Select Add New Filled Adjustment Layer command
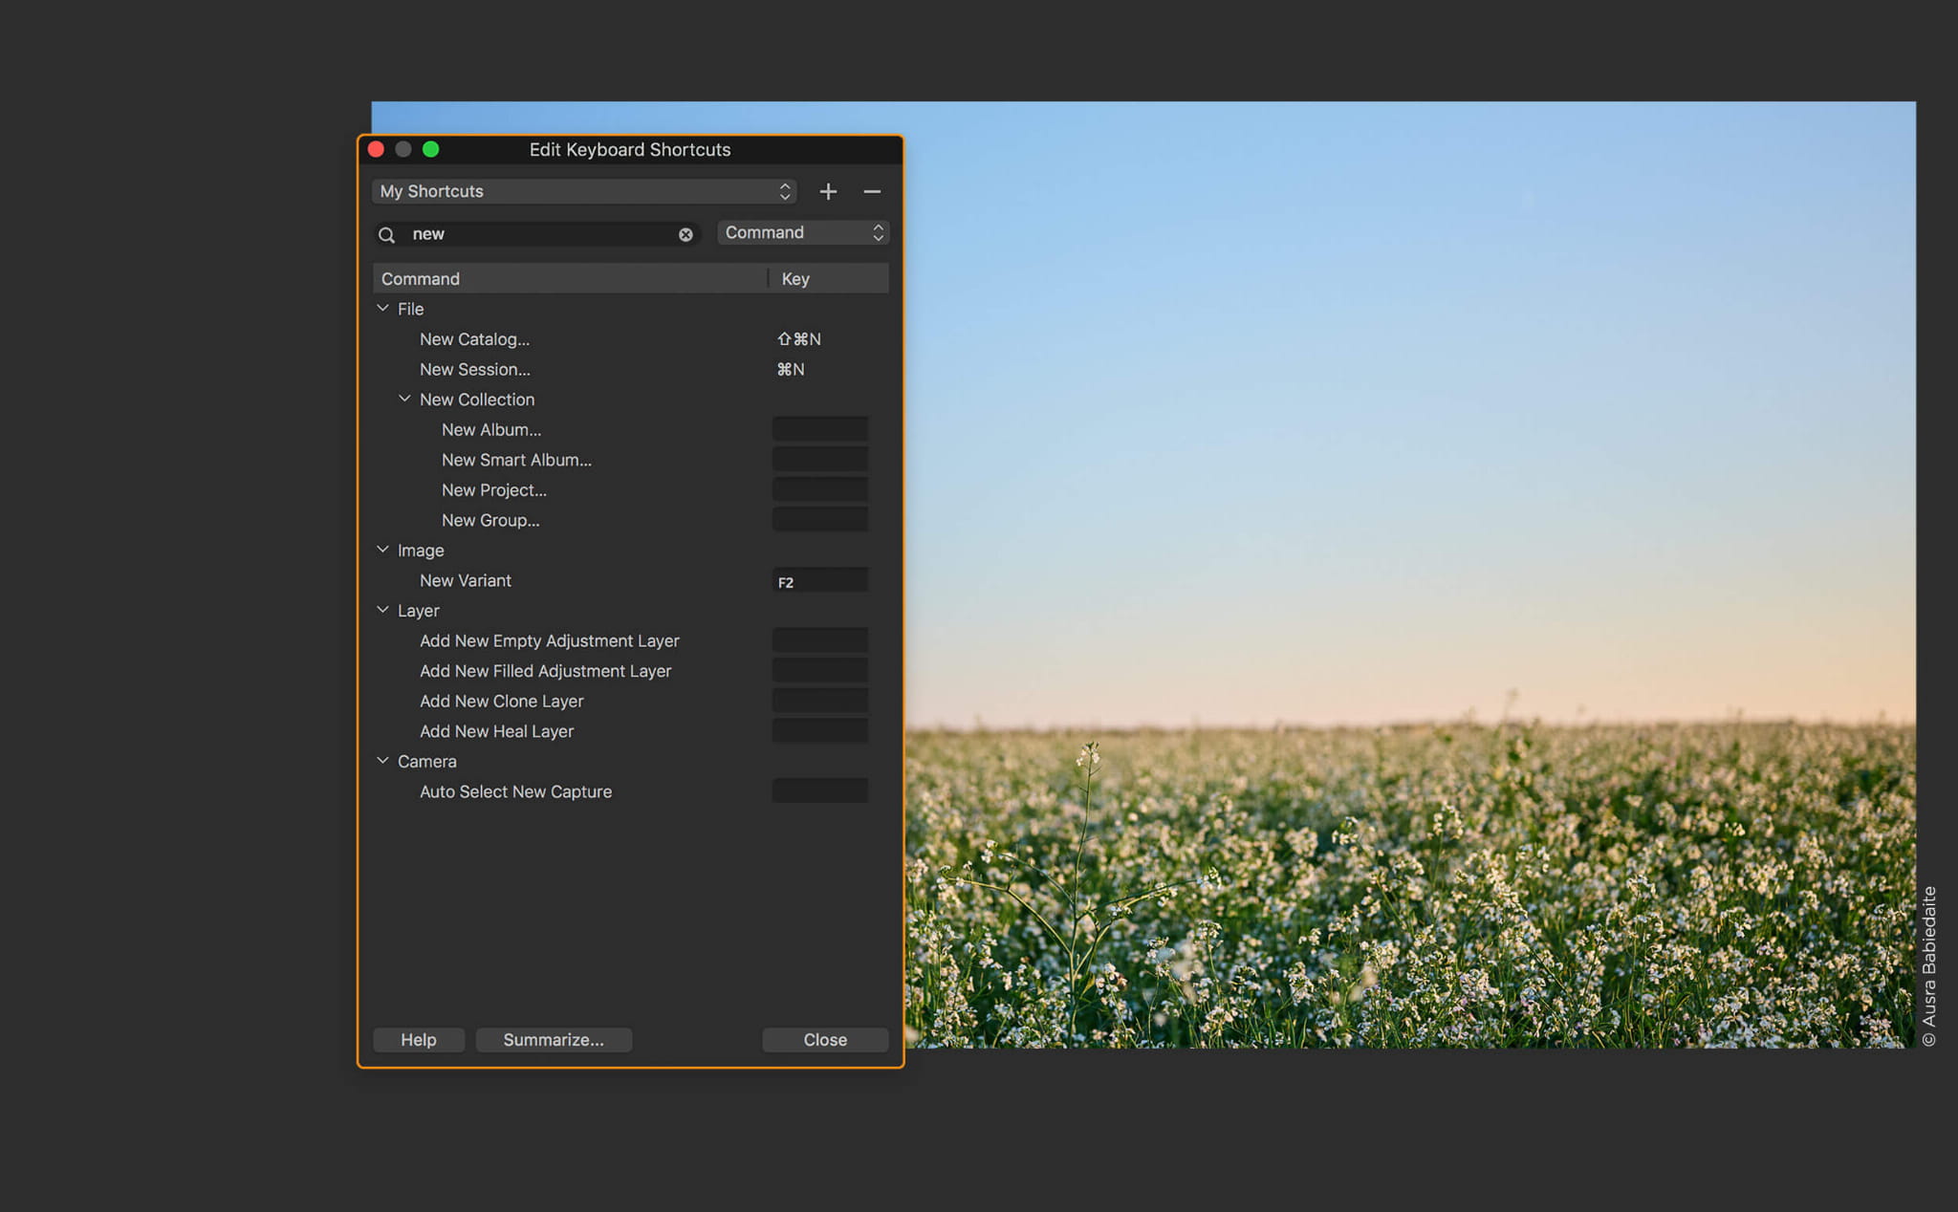Image resolution: width=1958 pixels, height=1212 pixels. [545, 671]
